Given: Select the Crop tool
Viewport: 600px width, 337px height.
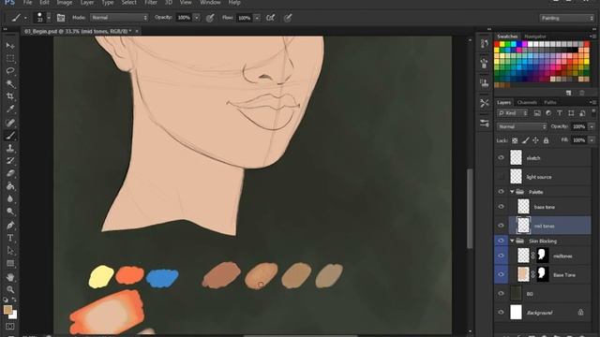Looking at the screenshot, I should point(10,96).
